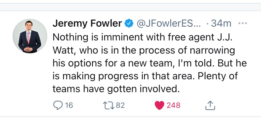Click the like count 248

tap(173, 105)
